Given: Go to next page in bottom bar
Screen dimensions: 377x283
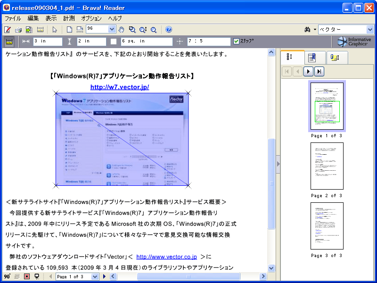Looking at the screenshot, I should (104, 276).
